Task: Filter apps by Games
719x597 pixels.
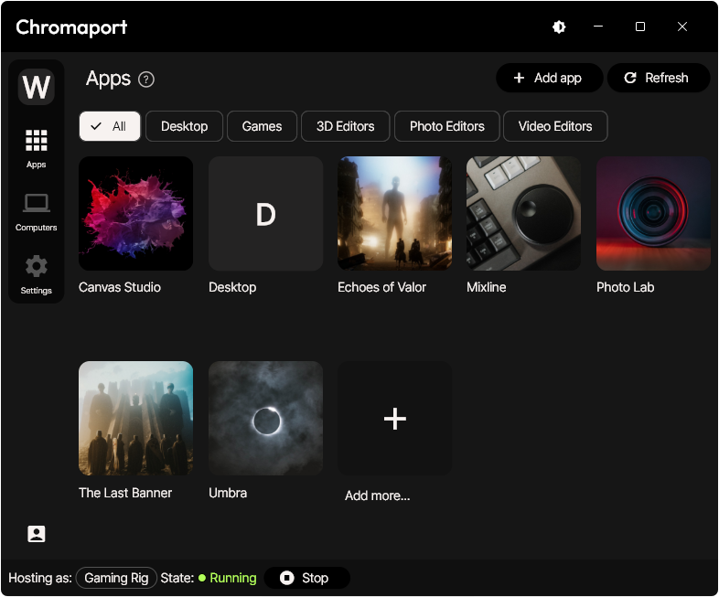Action: pos(262,126)
